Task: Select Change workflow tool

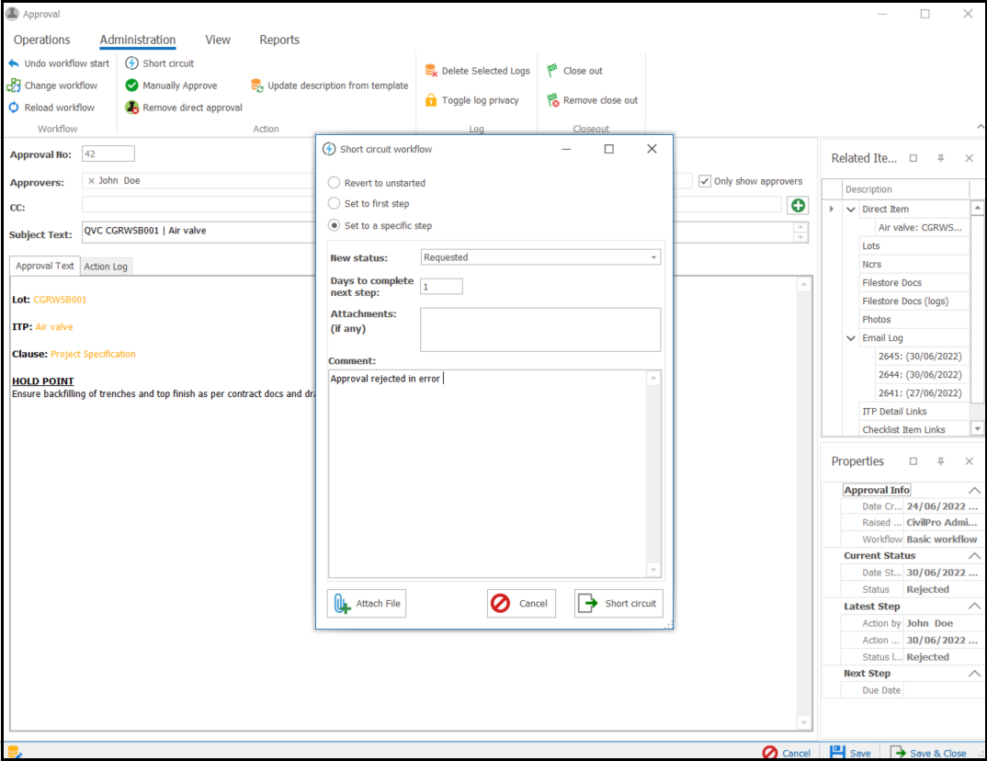Action: point(53,85)
